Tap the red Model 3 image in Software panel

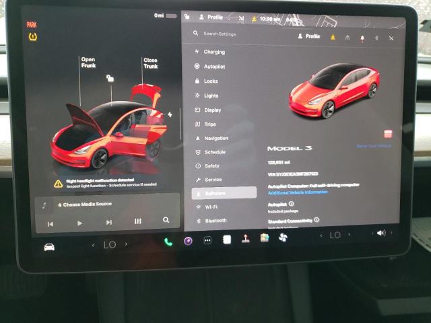(x=334, y=90)
